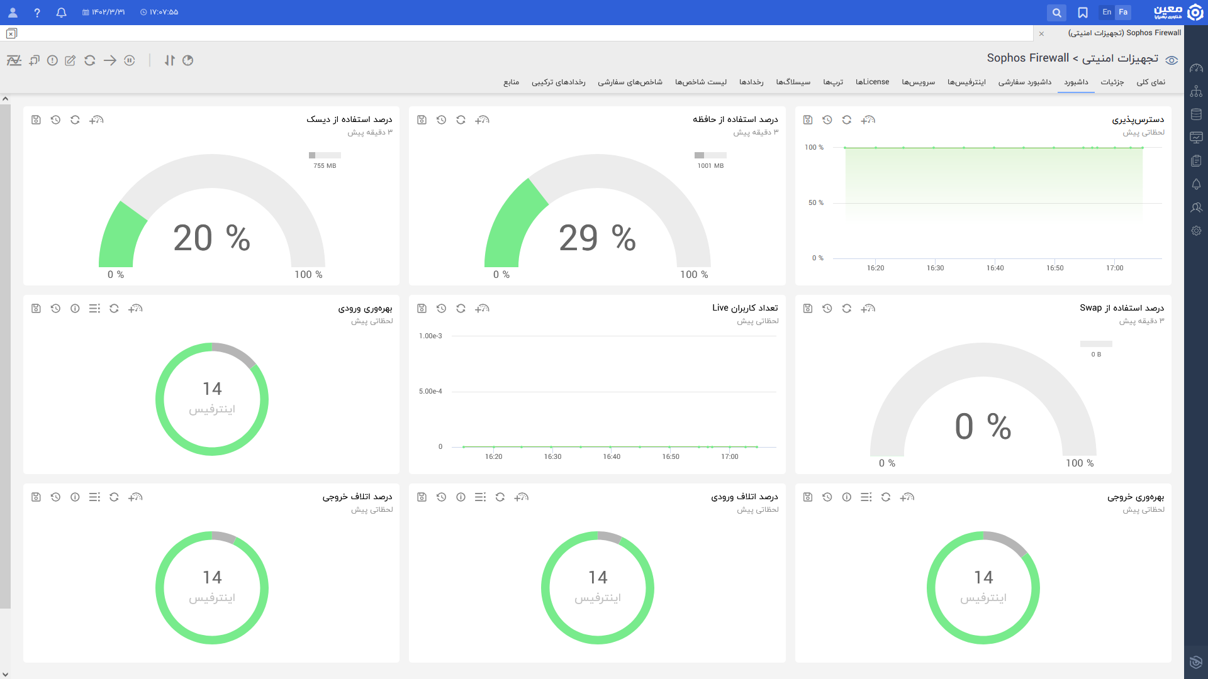The width and height of the screenshot is (1208, 679).
Task: Select the جزئیات tab
Action: 1112,82
